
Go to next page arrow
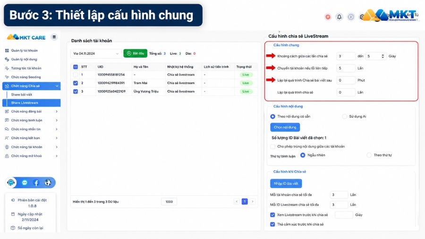(x=253, y=201)
